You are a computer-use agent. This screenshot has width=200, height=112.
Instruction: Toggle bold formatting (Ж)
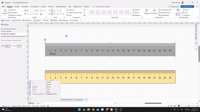point(25,14)
